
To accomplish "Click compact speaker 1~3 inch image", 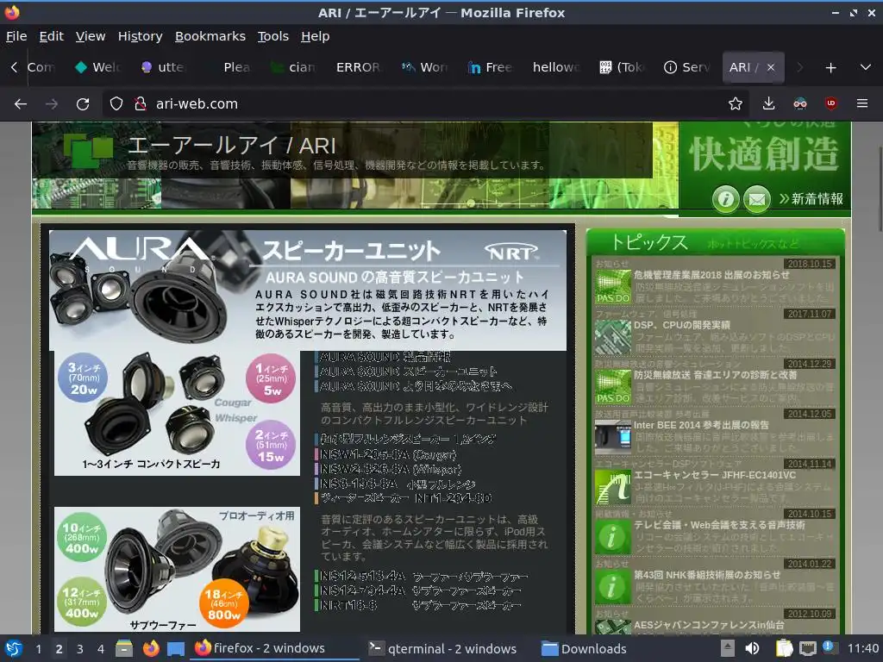I will click(x=177, y=413).
